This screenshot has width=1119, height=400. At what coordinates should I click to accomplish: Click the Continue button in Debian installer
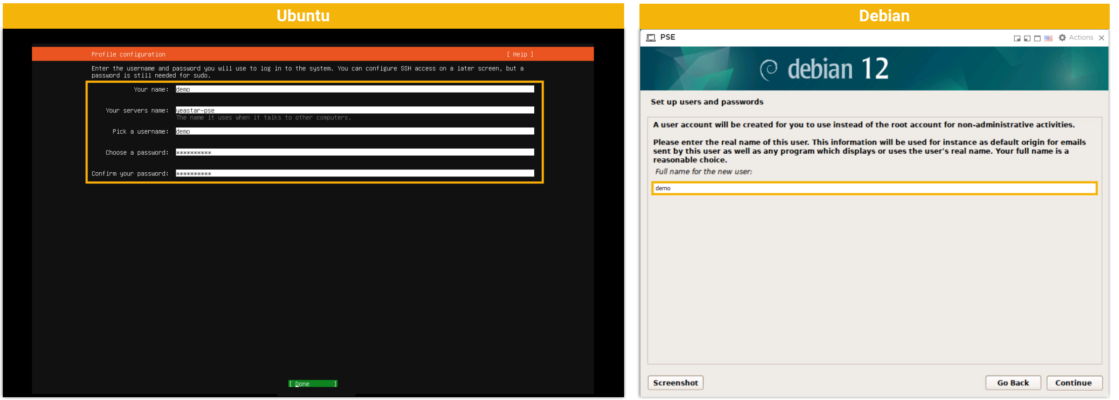pos(1074,383)
